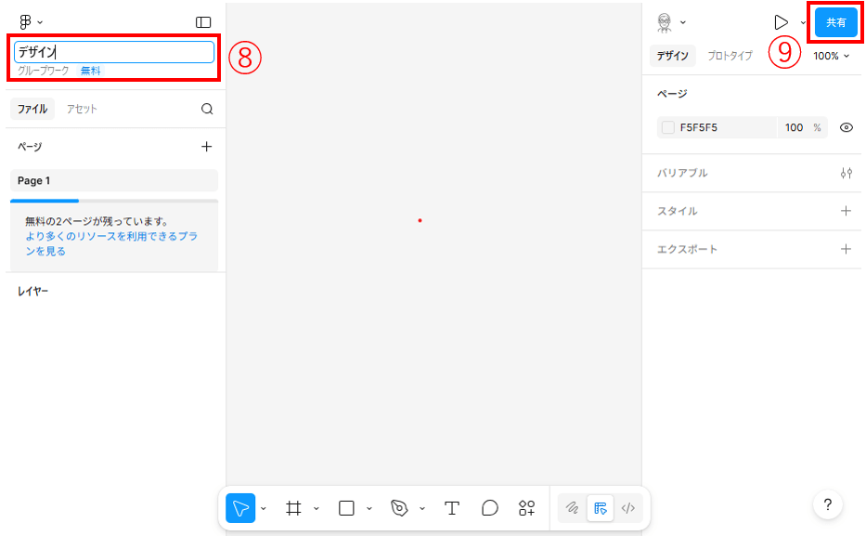This screenshot has width=866, height=536.
Task: Click the search icon in the file panel
Action: 207,109
